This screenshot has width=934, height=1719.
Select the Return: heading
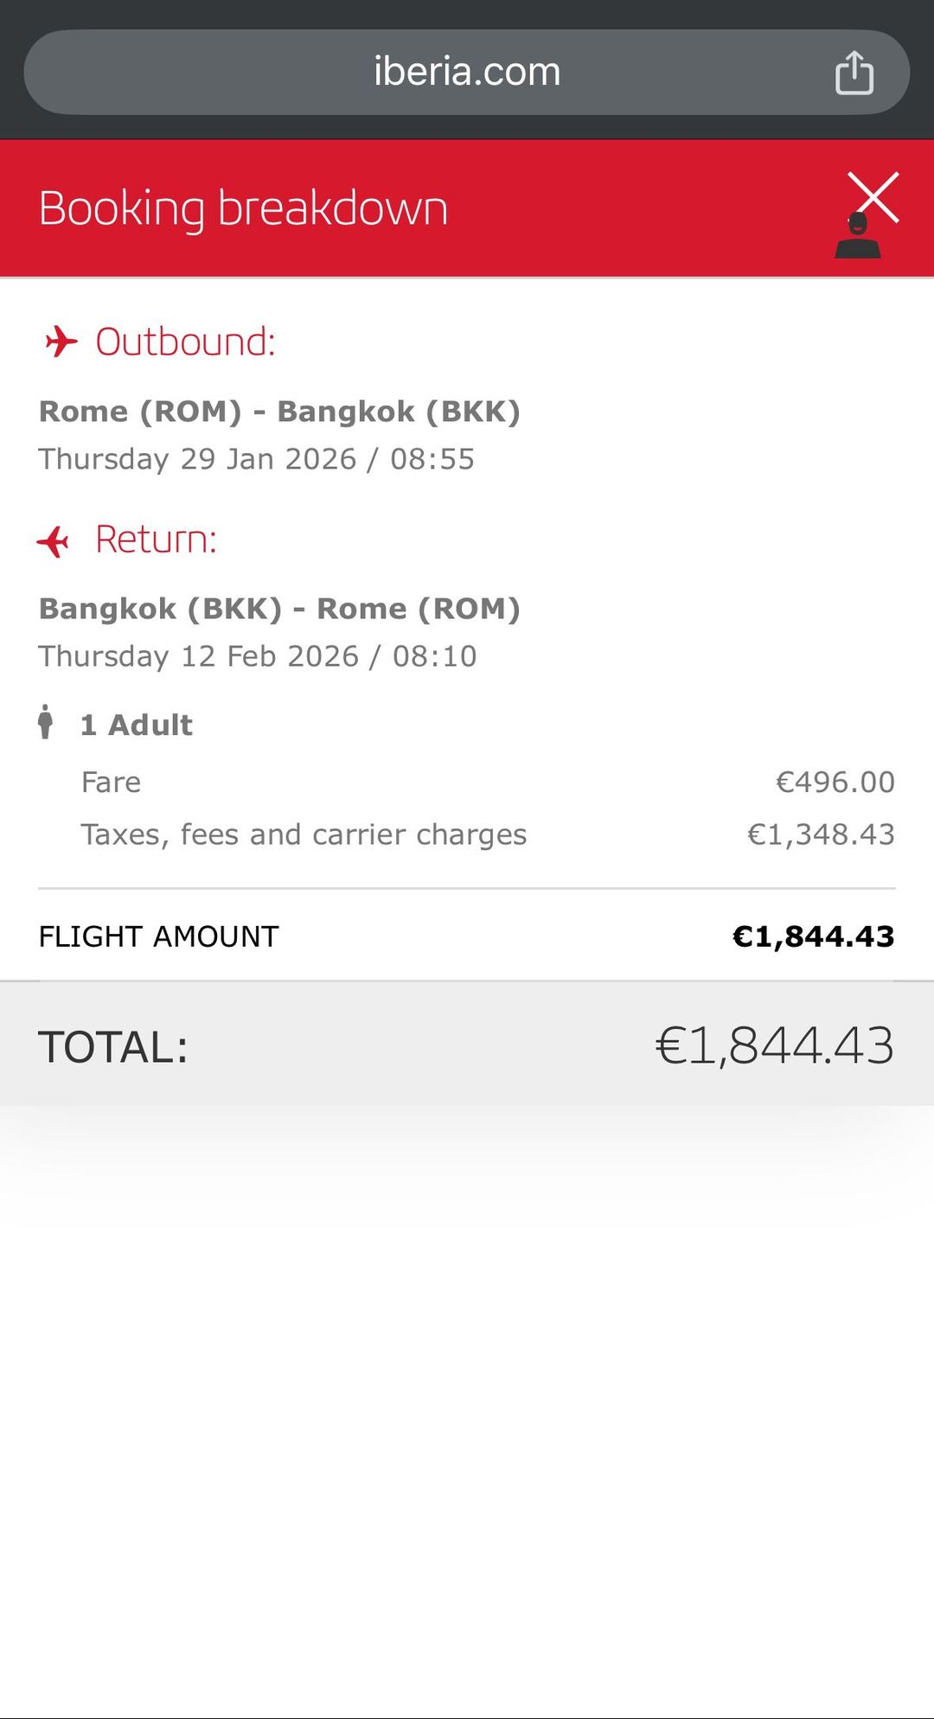156,540
